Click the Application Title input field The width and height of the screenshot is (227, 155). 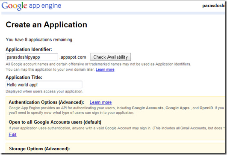(44, 84)
